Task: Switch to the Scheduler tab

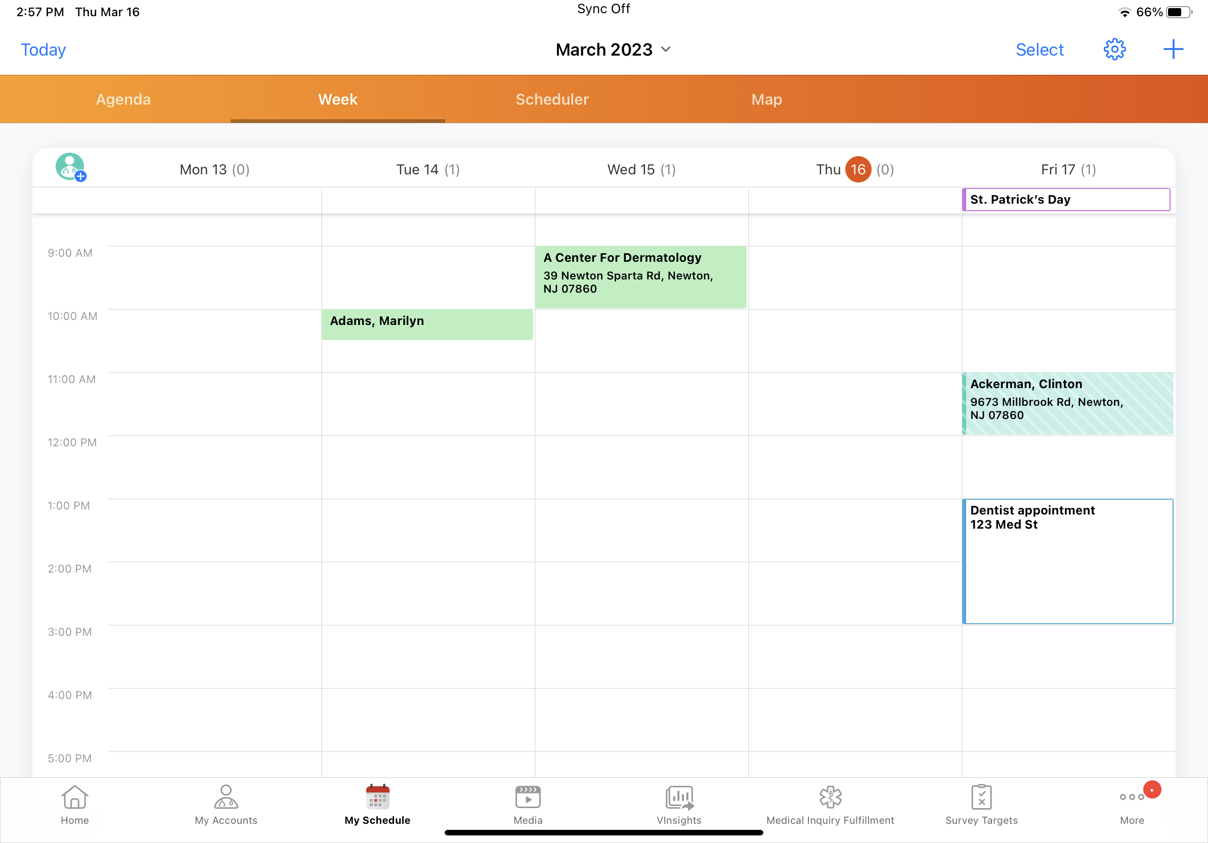Action: pyautogui.click(x=552, y=100)
